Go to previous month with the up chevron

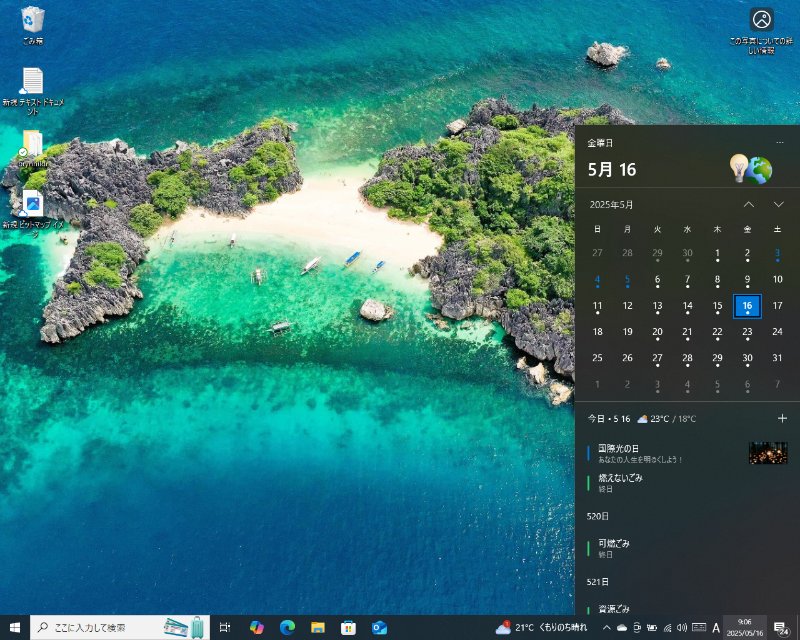tap(749, 204)
